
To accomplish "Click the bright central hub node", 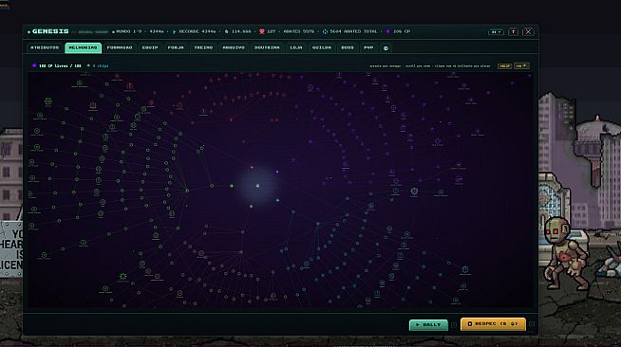I will (258, 186).
